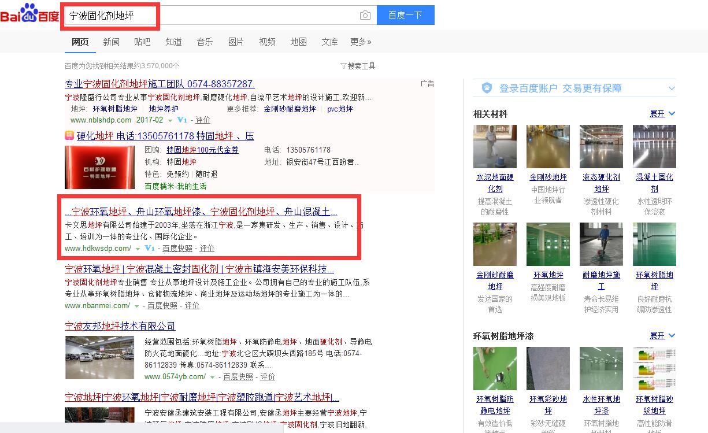Open the 硬化地坪 电话:13505761178 result title
The width and height of the screenshot is (708, 433).
[x=165, y=136]
